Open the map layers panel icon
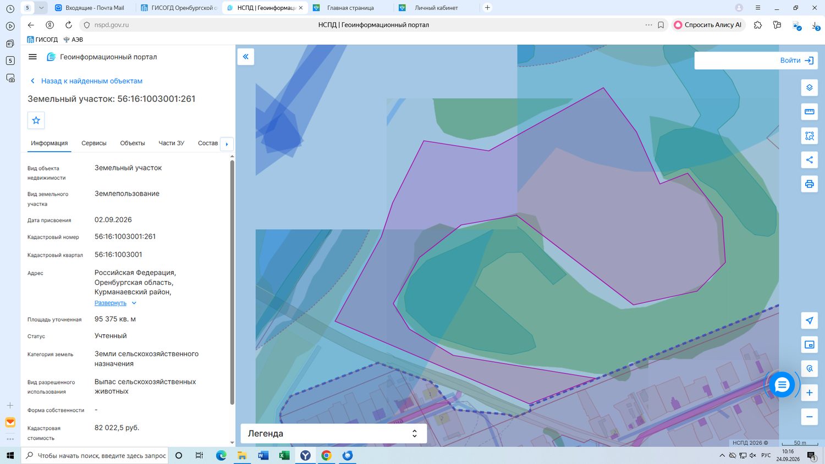The image size is (825, 464). coord(809,88)
